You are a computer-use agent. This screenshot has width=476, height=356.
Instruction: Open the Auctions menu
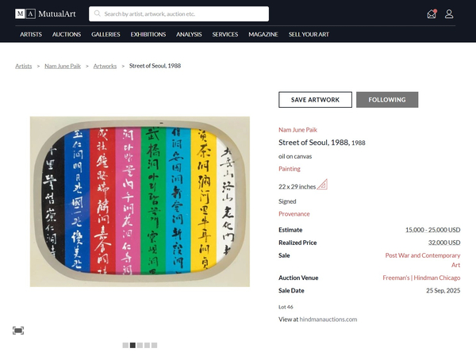click(67, 35)
